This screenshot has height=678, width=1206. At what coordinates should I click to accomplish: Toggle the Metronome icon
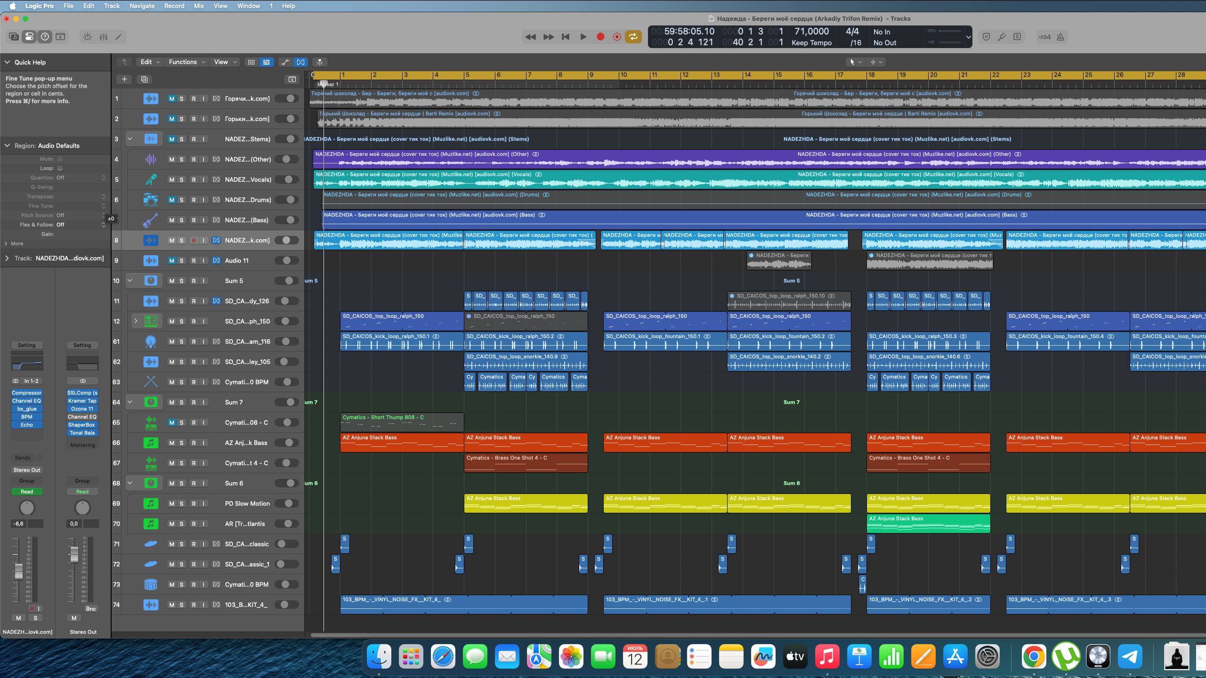tap(1060, 37)
